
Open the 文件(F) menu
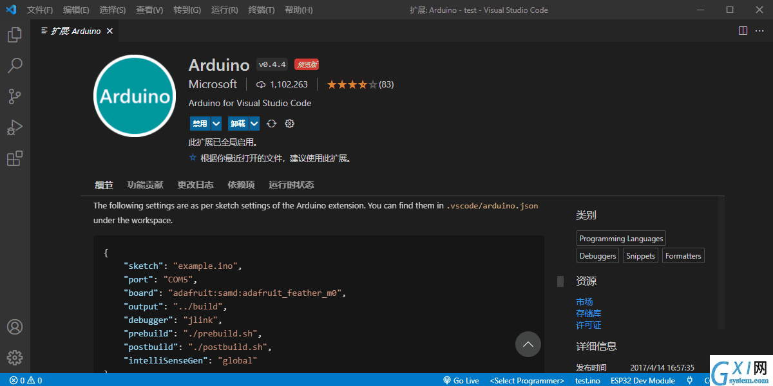click(40, 10)
